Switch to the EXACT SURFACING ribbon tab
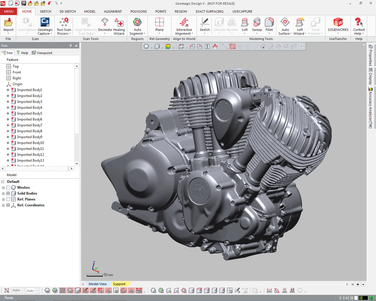 210,11
